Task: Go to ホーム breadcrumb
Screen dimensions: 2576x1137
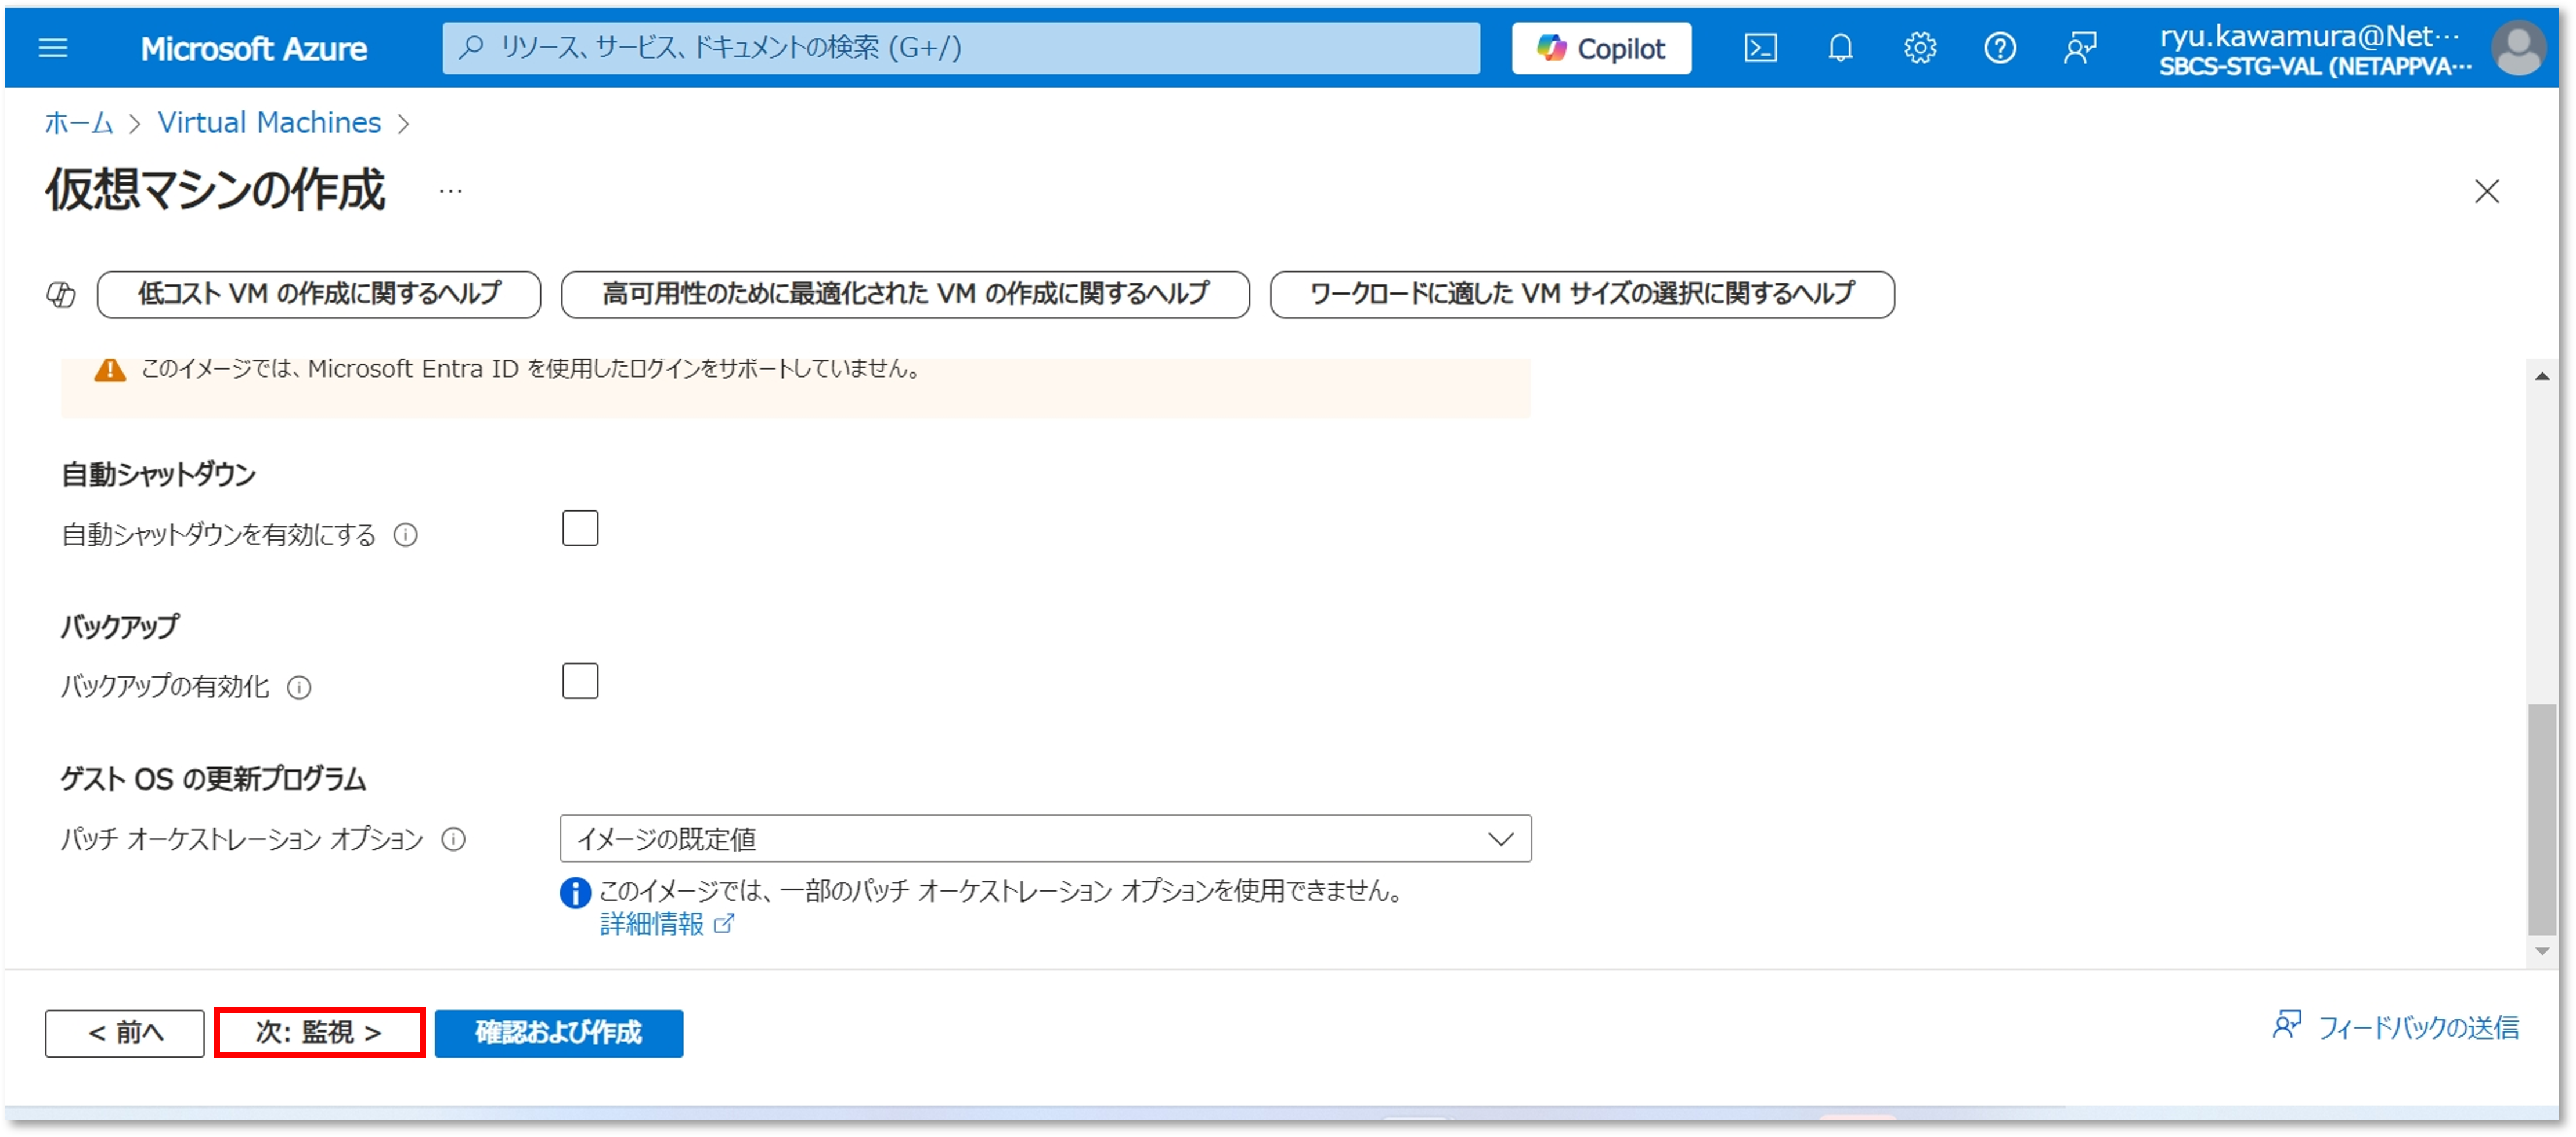Action: coord(79,123)
